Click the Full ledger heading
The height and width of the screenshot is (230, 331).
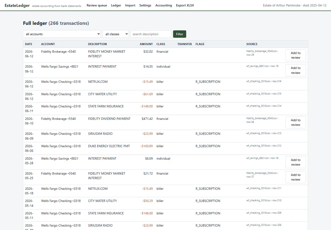click(56, 23)
